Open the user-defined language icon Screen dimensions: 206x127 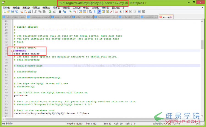click(x=103, y=12)
